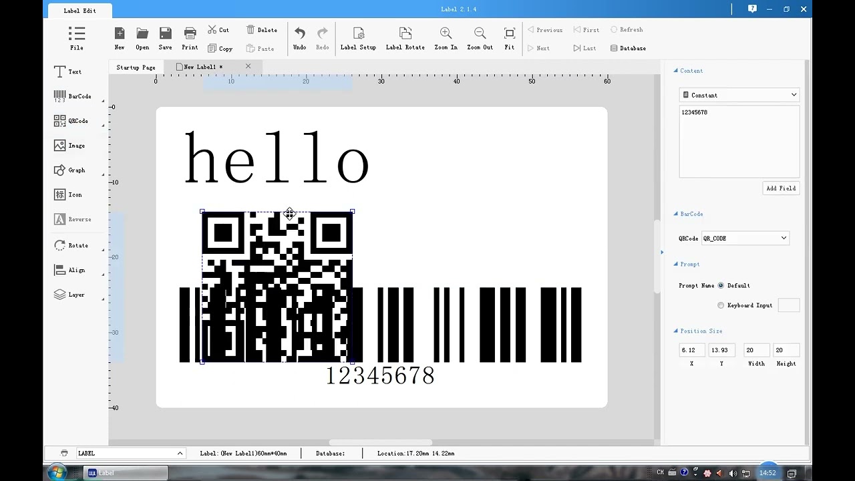Collapse the right properties panel arrow
The width and height of the screenshot is (855, 481).
[x=662, y=252]
